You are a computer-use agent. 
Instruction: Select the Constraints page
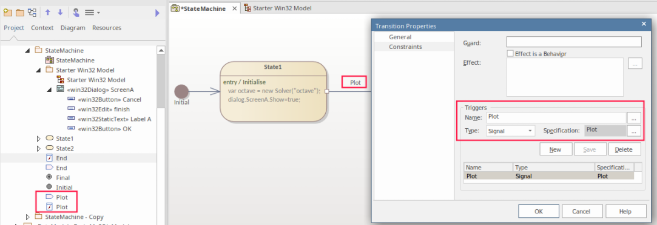405,47
